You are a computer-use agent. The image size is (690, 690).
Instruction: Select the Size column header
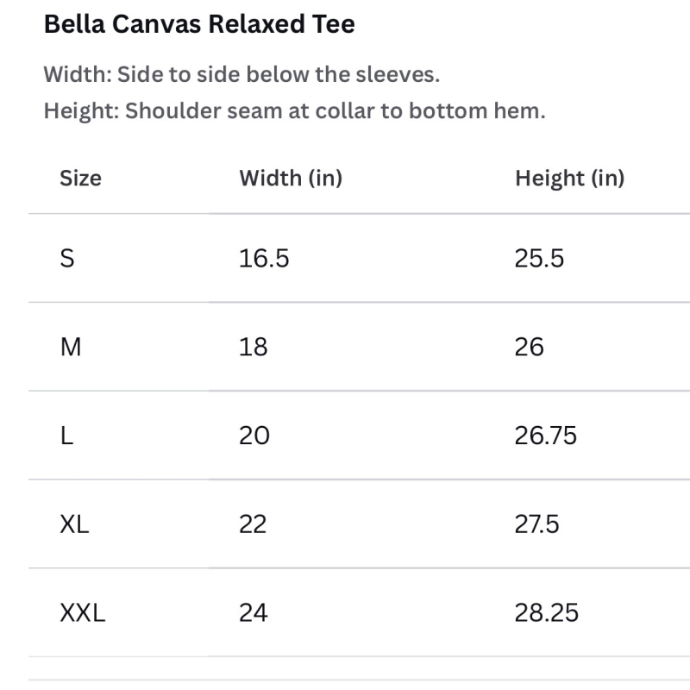pos(80,179)
